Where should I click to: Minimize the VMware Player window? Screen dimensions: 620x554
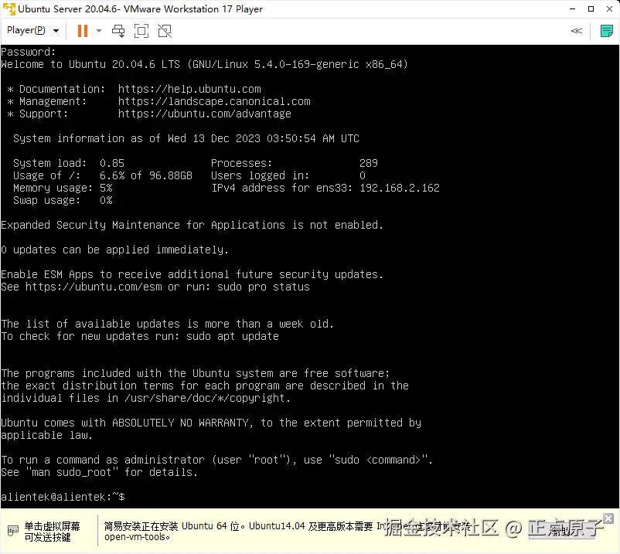click(x=572, y=8)
